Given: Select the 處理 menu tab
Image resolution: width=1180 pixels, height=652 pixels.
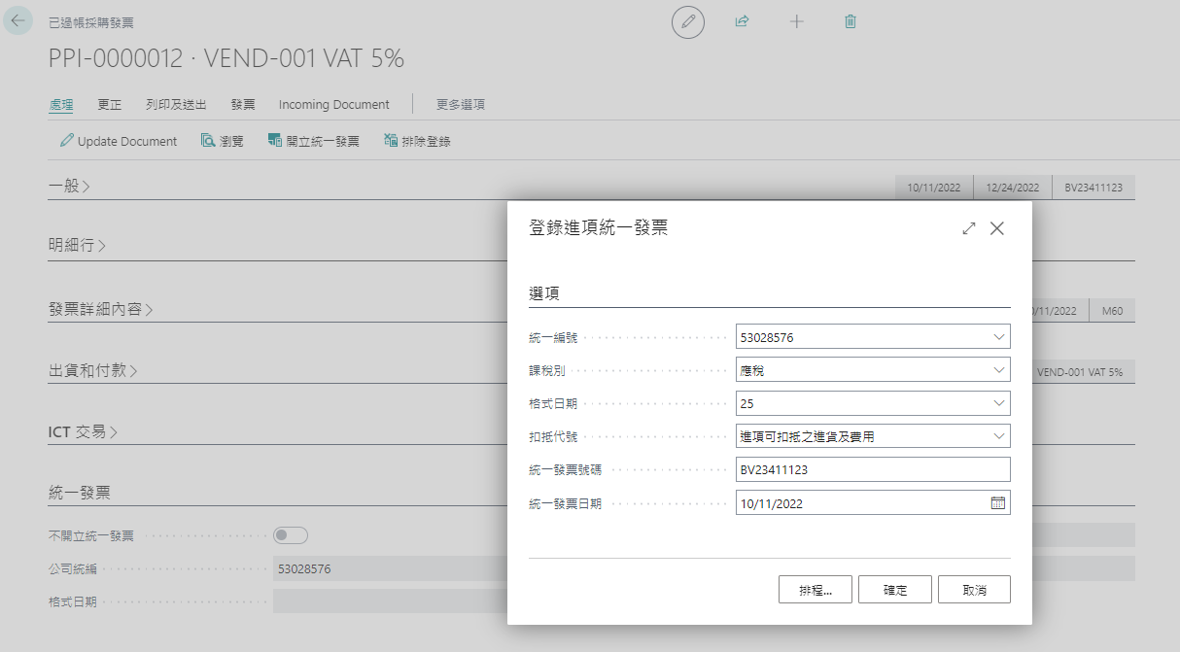Looking at the screenshot, I should (x=61, y=104).
